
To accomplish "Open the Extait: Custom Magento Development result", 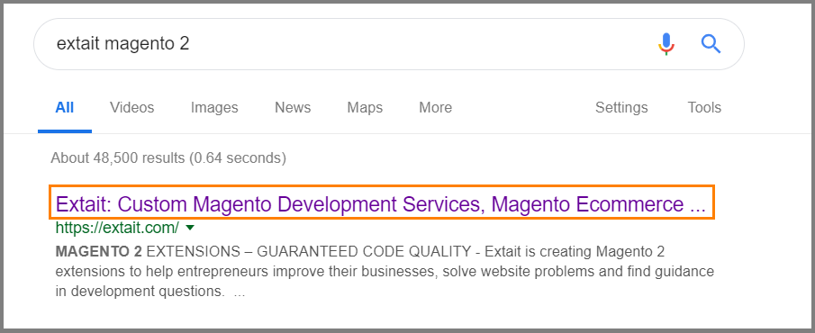I will pyautogui.click(x=380, y=204).
